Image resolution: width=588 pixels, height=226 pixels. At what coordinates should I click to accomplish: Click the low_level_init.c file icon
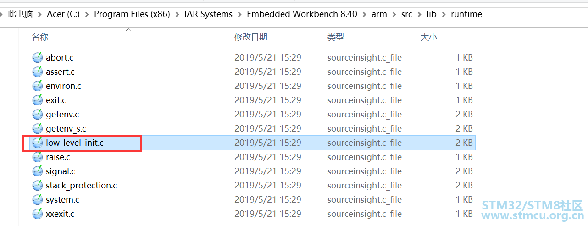coord(38,143)
